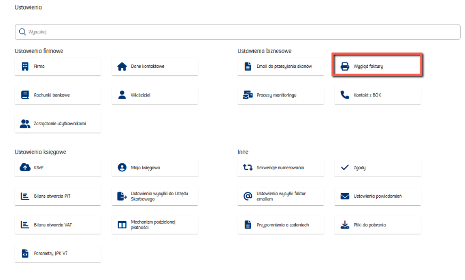Open Wygląd faktury settings
The height and width of the screenshot is (280, 465).
coord(378,66)
